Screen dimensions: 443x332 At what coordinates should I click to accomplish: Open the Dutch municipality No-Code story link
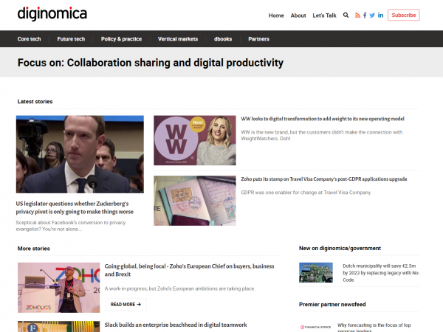pyautogui.click(x=381, y=273)
